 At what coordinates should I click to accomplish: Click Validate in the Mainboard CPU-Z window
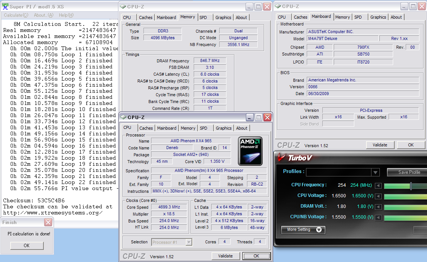[380, 145]
